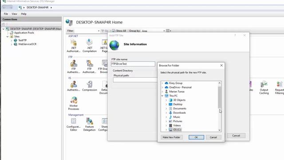
Task: Cancel the Add FTP Site wizard
Action: 236,136
